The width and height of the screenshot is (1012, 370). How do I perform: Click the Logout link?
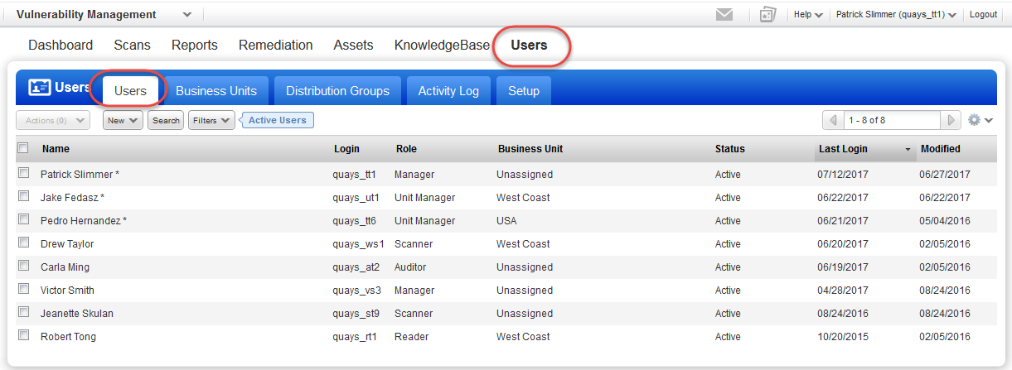click(x=983, y=15)
